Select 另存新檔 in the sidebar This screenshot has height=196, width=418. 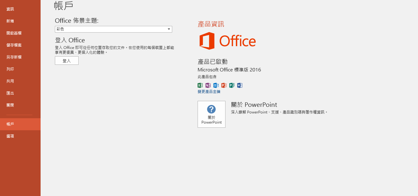click(x=20, y=57)
